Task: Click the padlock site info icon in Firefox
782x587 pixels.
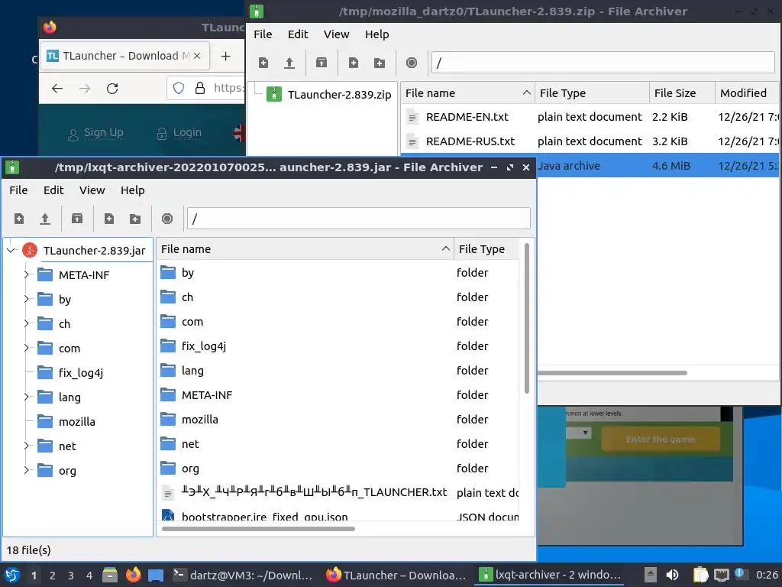Action: (x=200, y=89)
